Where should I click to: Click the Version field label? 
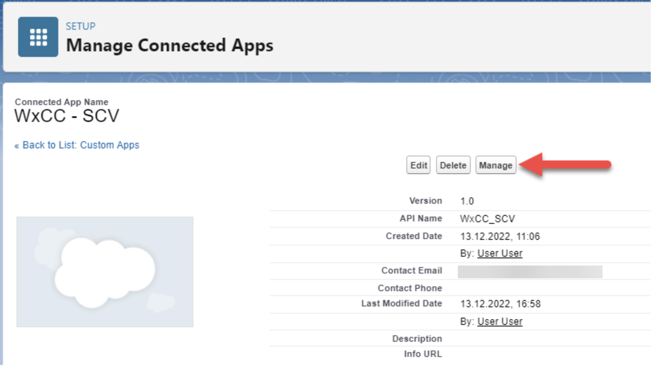(x=425, y=201)
